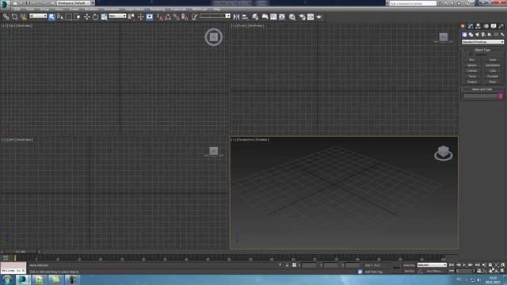Click the Align tool
Viewport: 507px width, 285px height.
[245, 17]
